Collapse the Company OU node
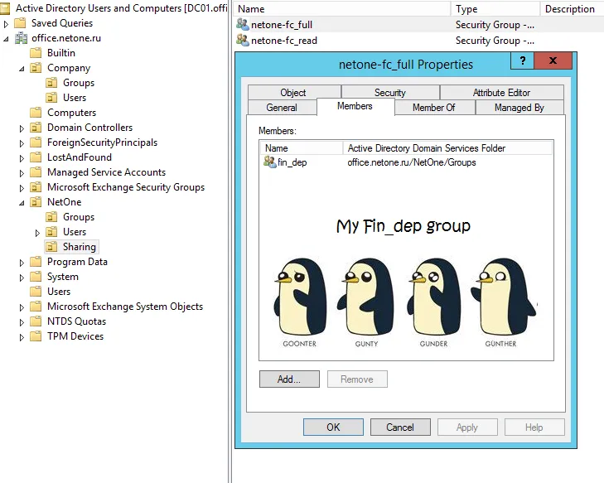The width and height of the screenshot is (604, 483). coord(22,69)
